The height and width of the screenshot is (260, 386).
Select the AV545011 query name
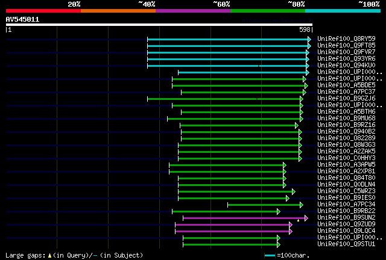coord(22,19)
